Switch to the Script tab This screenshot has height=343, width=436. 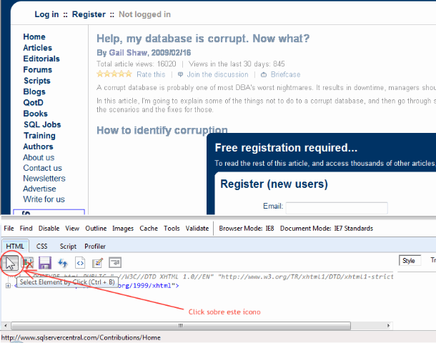tap(68, 246)
